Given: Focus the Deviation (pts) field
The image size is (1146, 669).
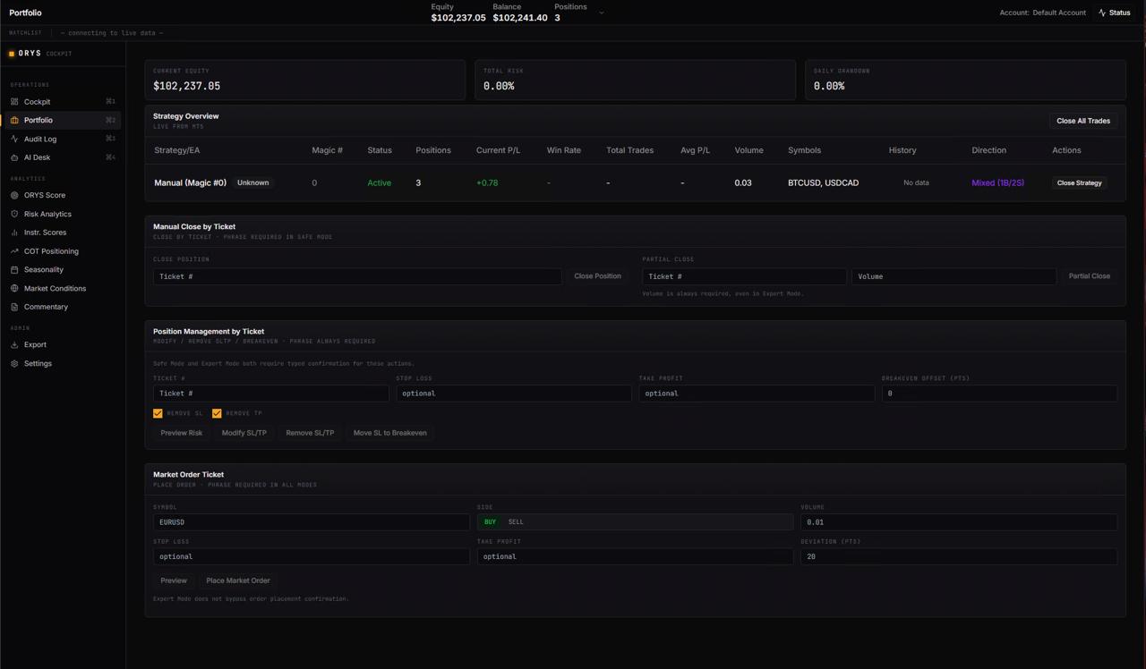Looking at the screenshot, I should pos(959,556).
